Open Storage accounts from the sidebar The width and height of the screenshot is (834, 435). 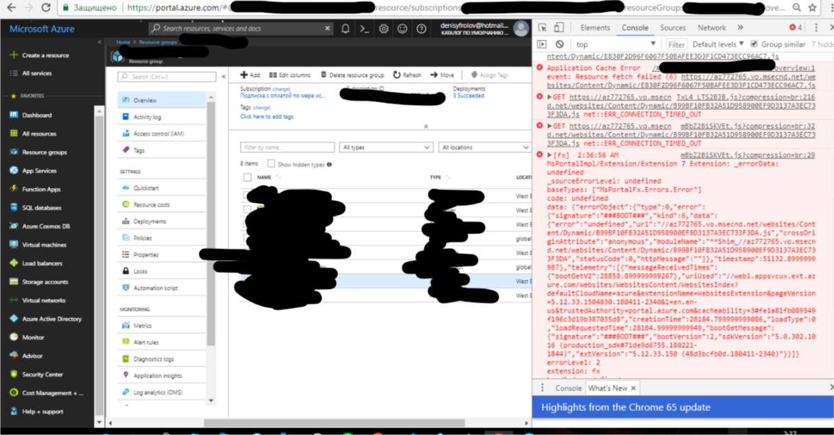pyautogui.click(x=45, y=282)
